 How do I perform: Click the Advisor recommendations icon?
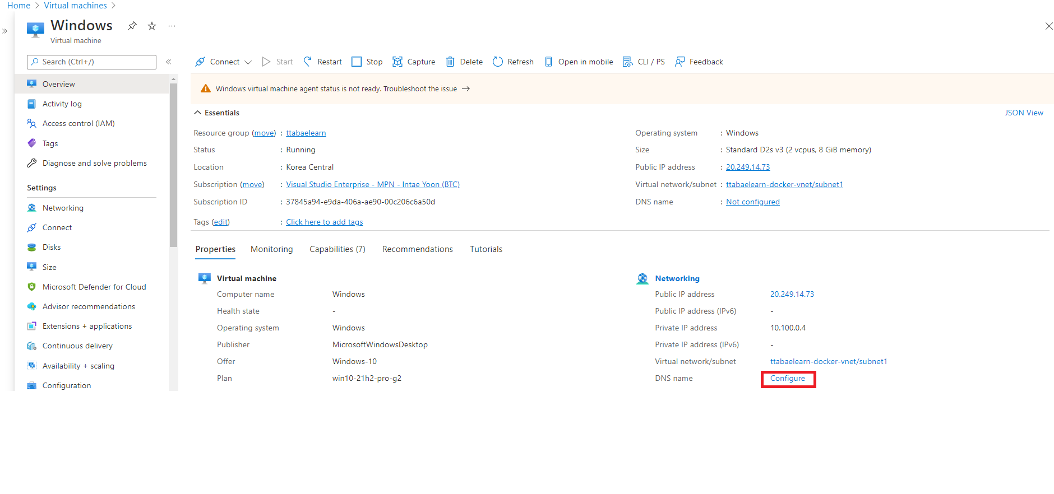pyautogui.click(x=32, y=306)
